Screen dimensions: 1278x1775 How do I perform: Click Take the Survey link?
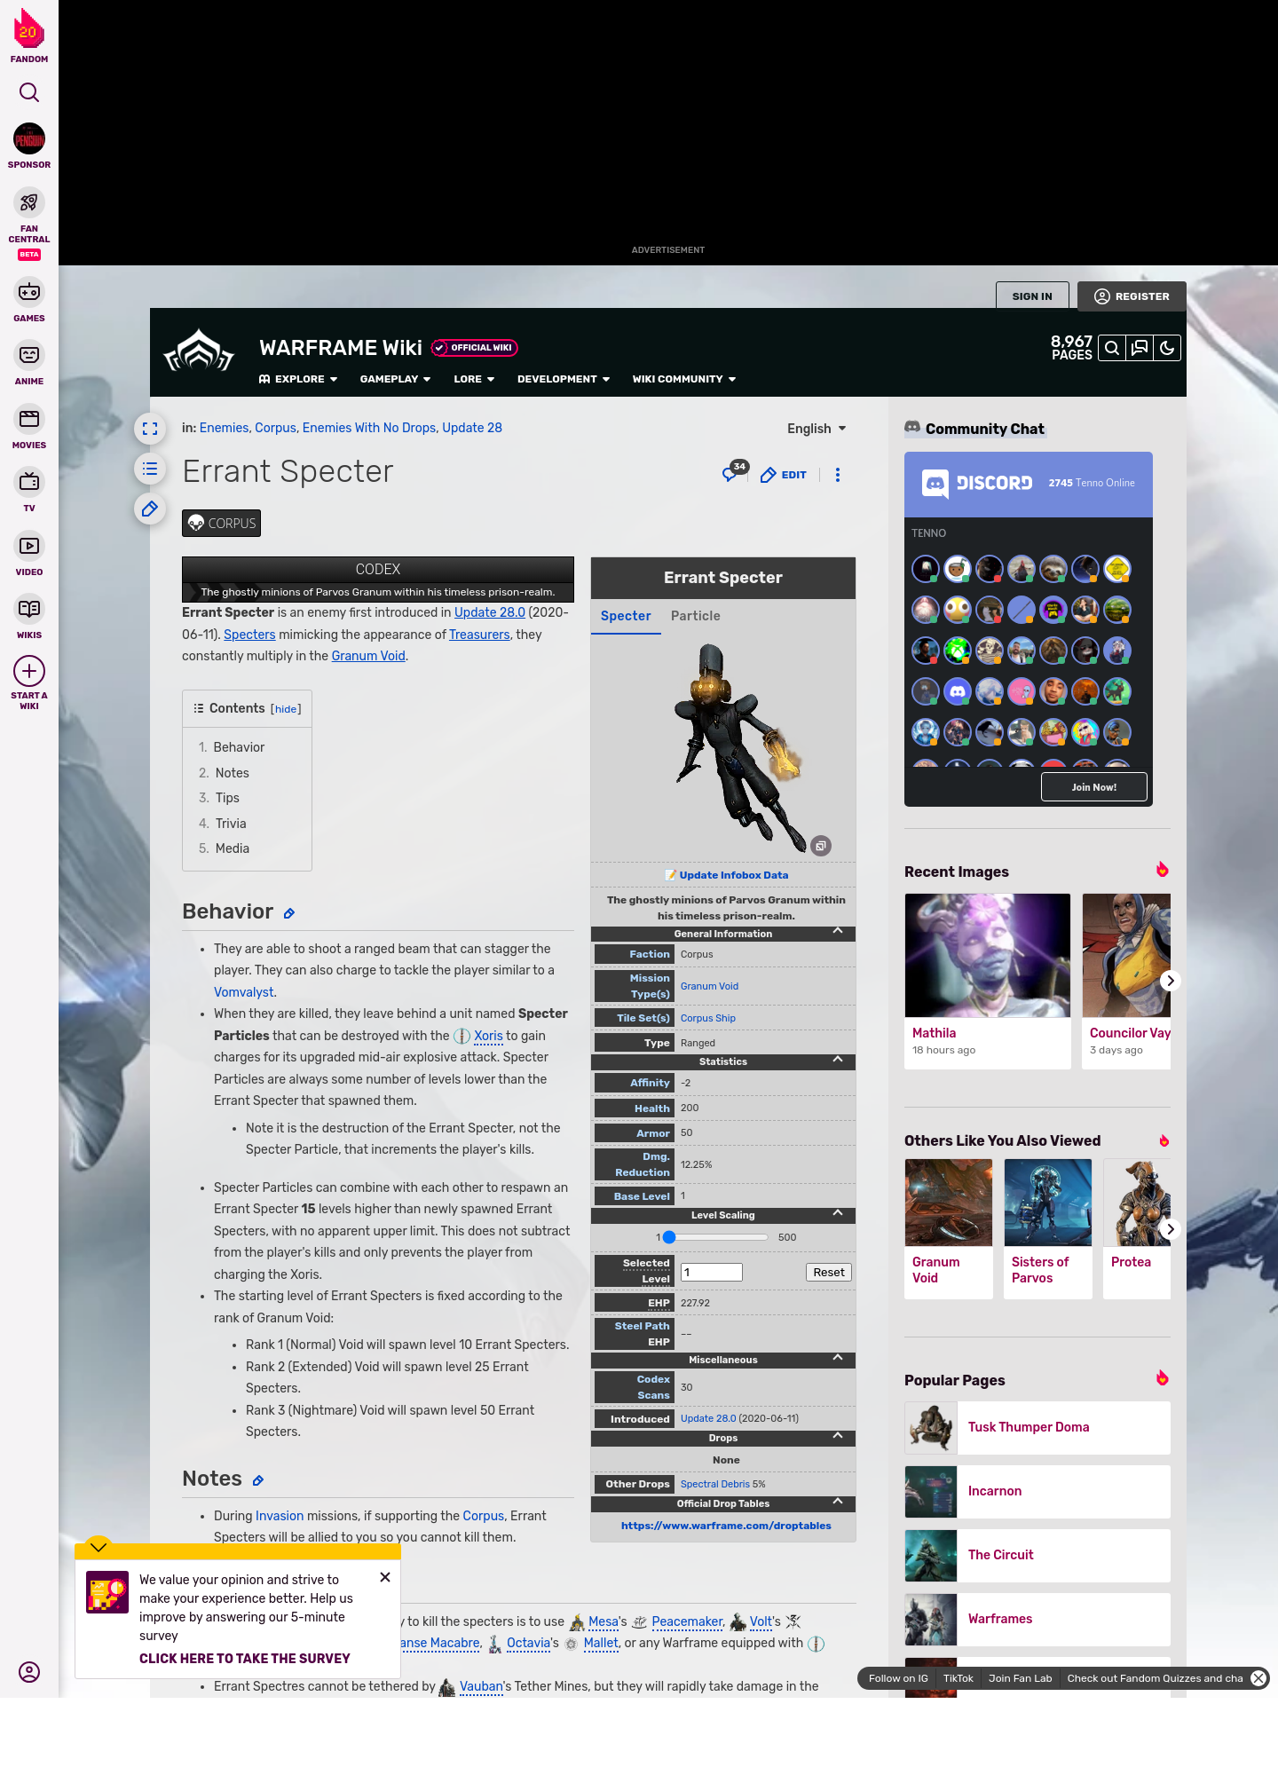click(x=244, y=1659)
